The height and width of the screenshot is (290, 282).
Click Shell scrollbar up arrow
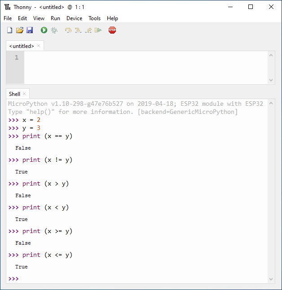pyautogui.click(x=271, y=103)
